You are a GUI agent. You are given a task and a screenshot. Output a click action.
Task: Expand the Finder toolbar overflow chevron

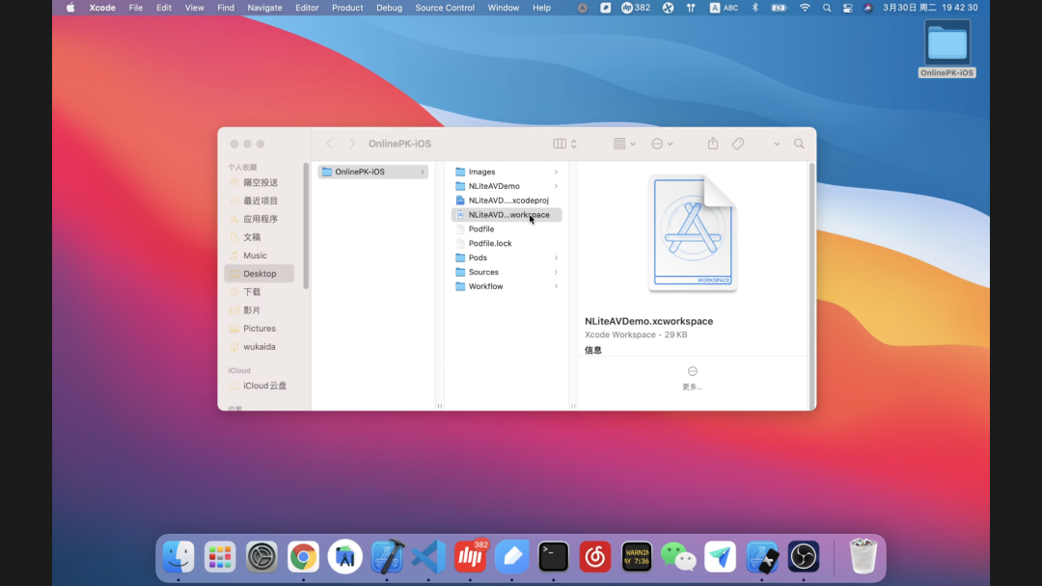(x=776, y=144)
